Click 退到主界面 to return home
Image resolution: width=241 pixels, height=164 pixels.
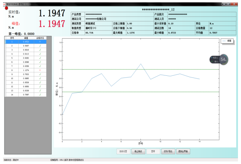[x=183, y=151]
